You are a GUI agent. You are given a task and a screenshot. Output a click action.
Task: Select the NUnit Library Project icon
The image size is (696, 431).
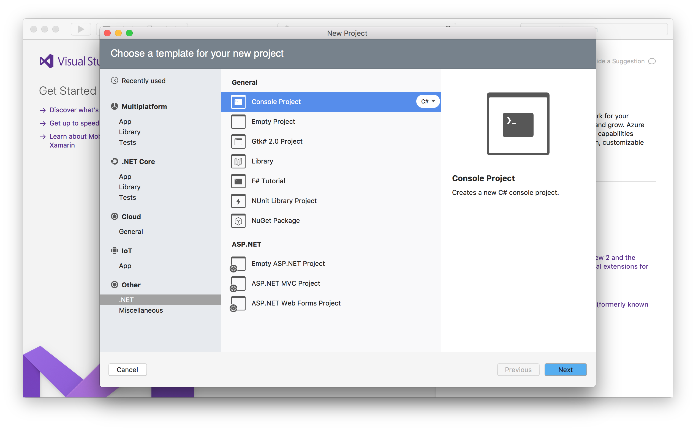pos(238,201)
